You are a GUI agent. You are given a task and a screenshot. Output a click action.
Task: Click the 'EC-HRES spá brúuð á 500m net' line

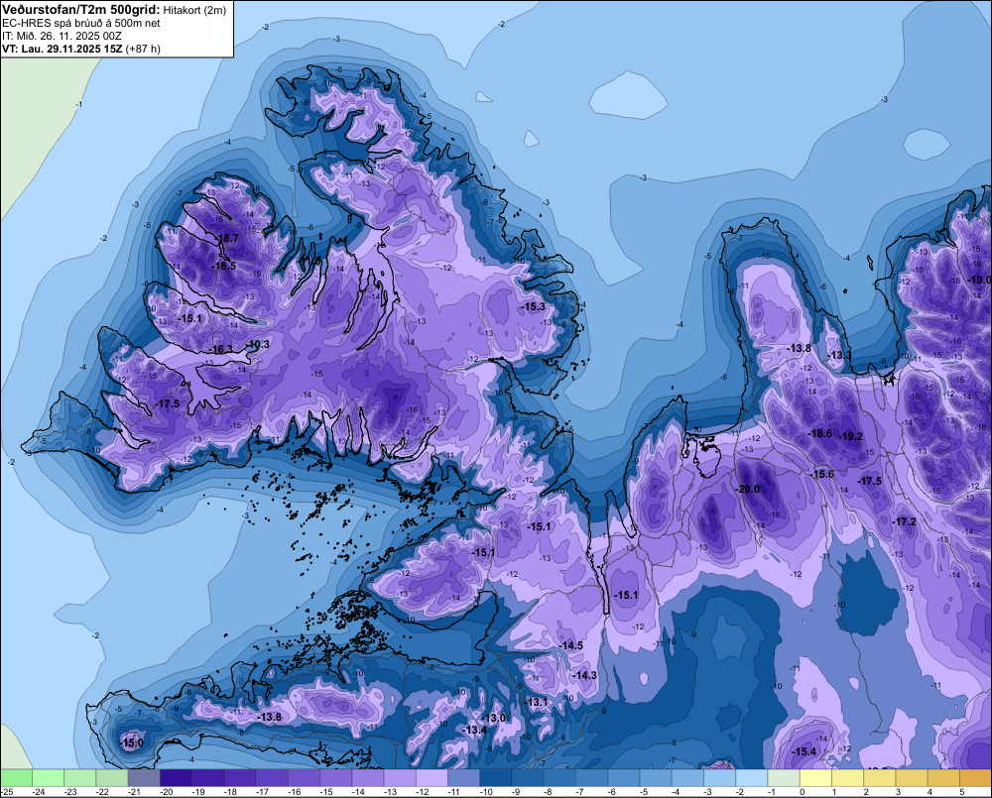81,23
